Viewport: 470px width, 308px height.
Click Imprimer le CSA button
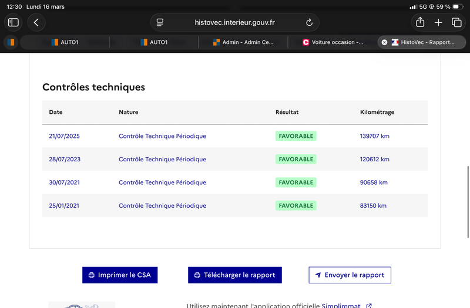pyautogui.click(x=120, y=275)
